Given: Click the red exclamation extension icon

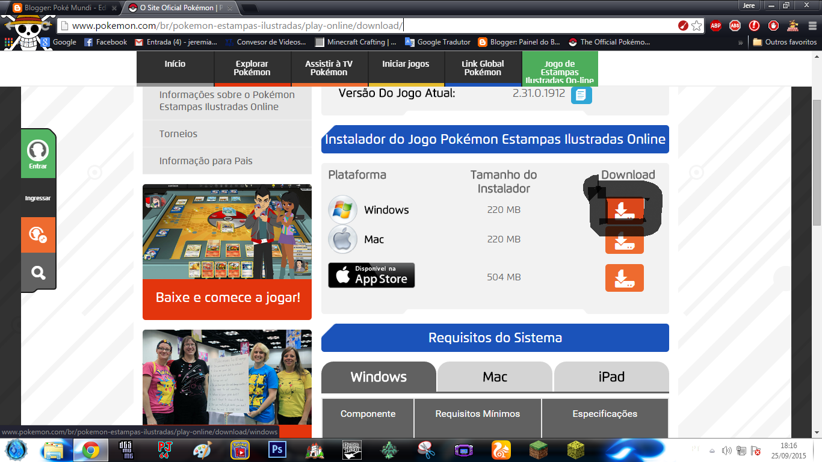Looking at the screenshot, I should pyautogui.click(x=754, y=26).
